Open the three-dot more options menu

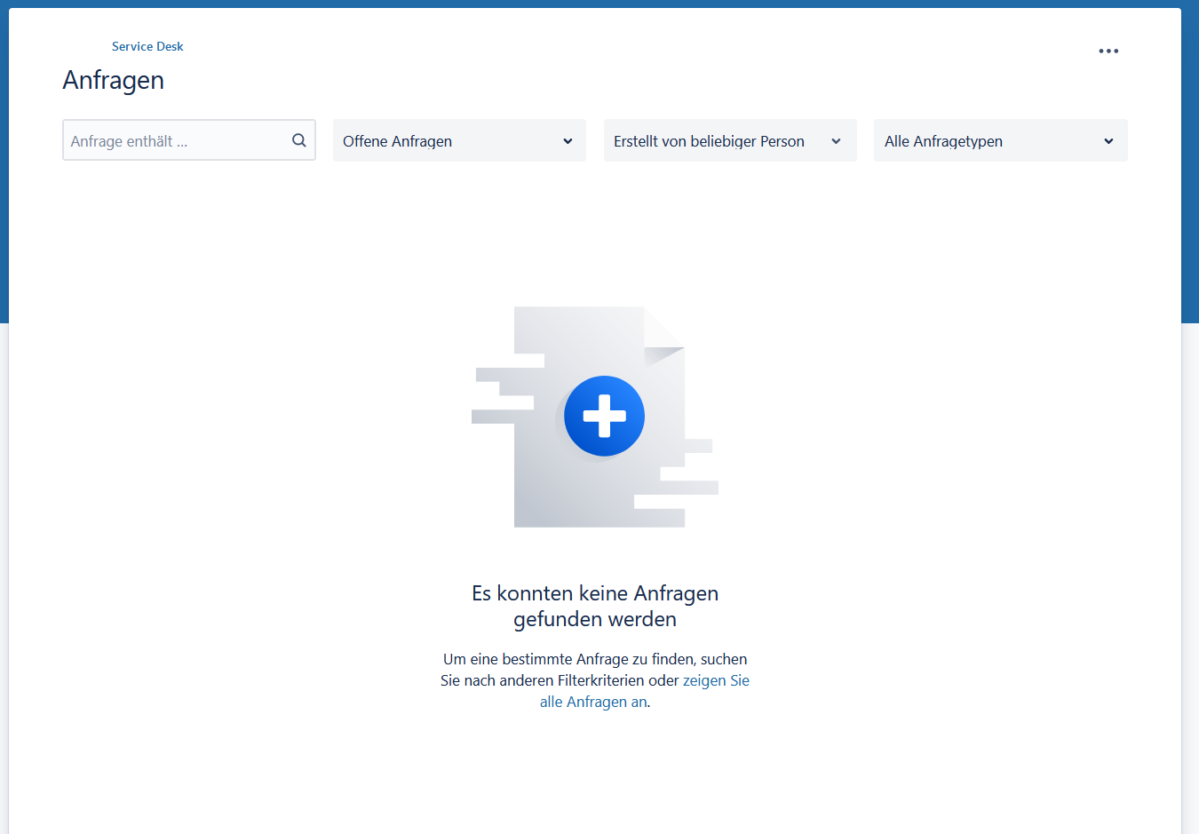1108,51
